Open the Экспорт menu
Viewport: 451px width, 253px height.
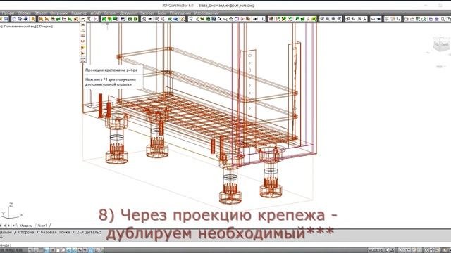tap(147, 13)
